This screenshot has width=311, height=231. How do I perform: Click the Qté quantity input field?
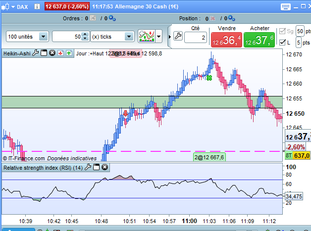pos(196,38)
